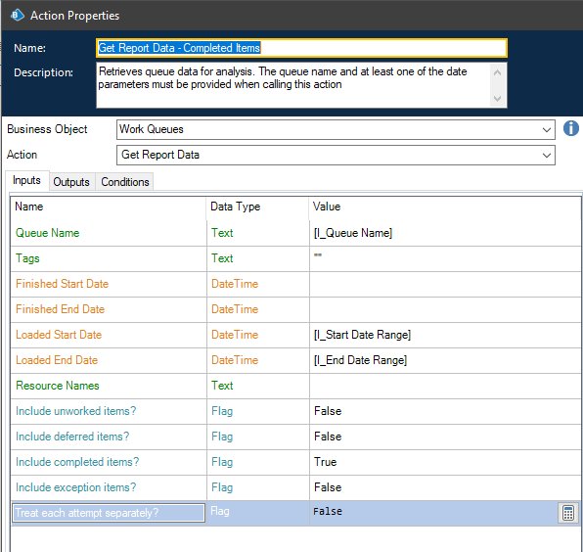The width and height of the screenshot is (583, 552).
Task: Select the Finished Start Date value cell
Action: click(445, 284)
